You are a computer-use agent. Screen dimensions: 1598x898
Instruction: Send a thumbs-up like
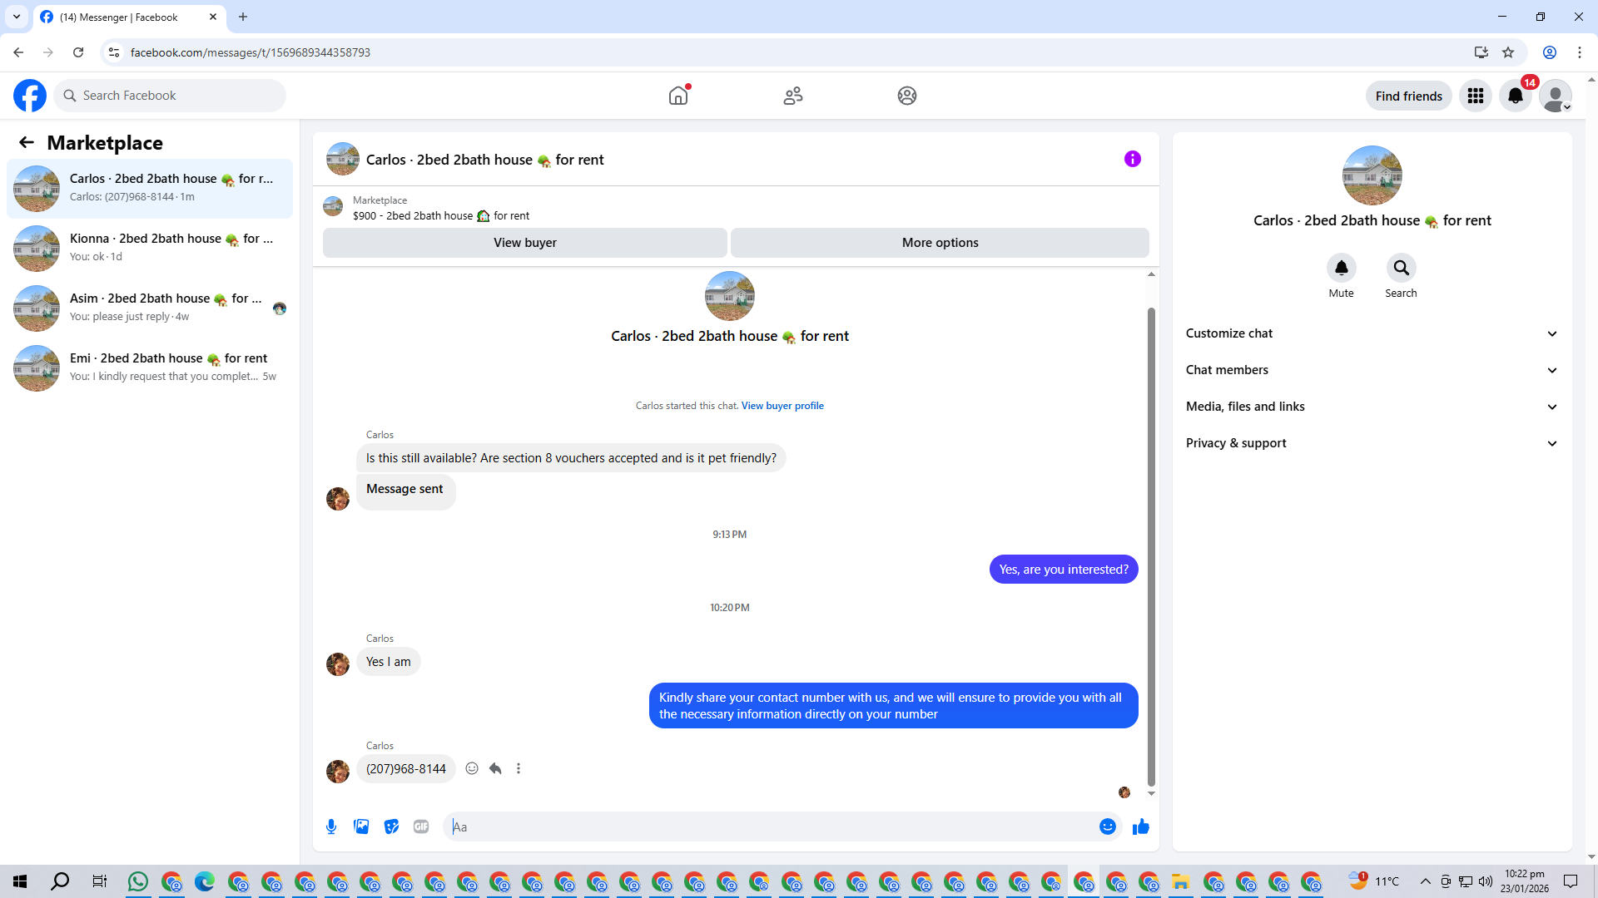(x=1140, y=826)
